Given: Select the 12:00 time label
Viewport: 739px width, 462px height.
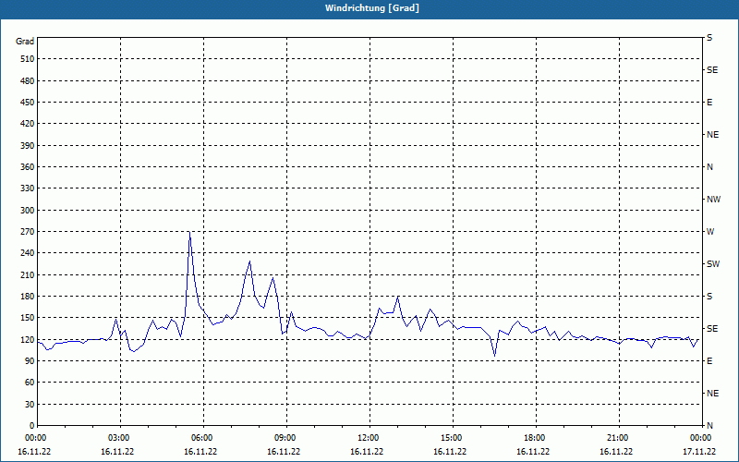Looking at the screenshot, I should pyautogui.click(x=367, y=438).
